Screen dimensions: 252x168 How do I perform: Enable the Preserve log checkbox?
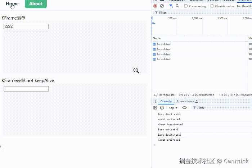[x=186, y=6]
